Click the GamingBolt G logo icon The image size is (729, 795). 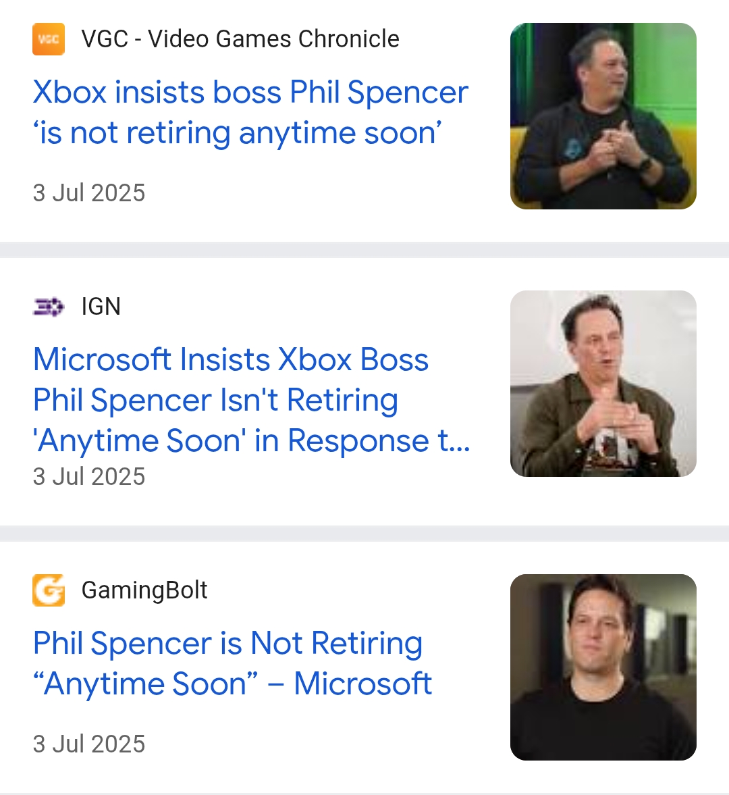pos(49,590)
